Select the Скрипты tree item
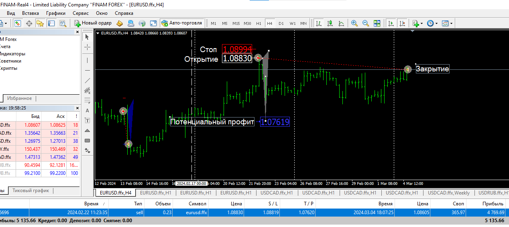The width and height of the screenshot is (509, 227). tap(8, 68)
